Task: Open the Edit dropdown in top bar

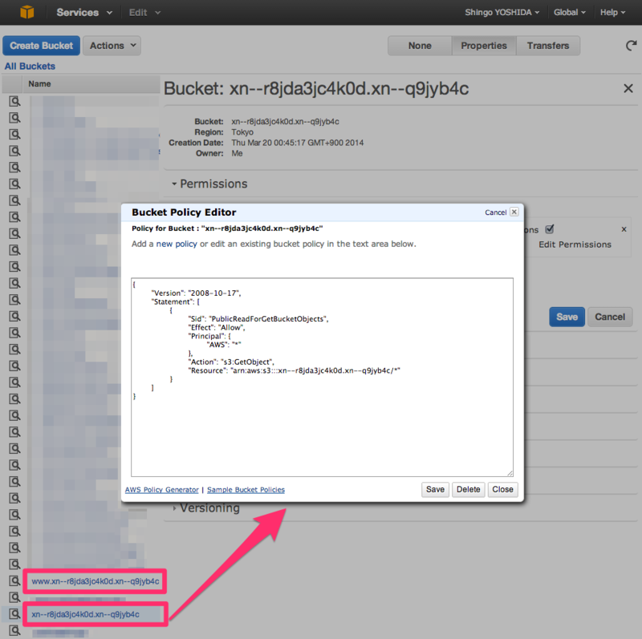Action: 144,13
